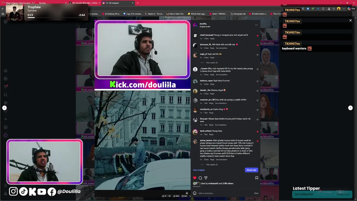The image size is (357, 201).
Task: Reply to monticarlo_xo's comment
Action: pos(211,113)
